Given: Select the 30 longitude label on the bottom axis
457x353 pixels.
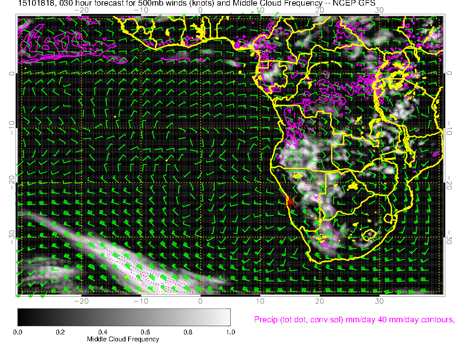Looking at the screenshot, I should [x=379, y=301].
